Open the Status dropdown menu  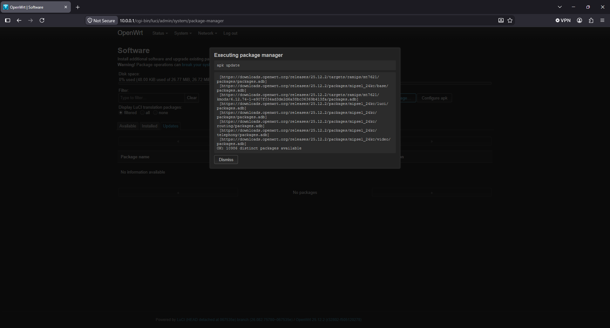click(160, 33)
